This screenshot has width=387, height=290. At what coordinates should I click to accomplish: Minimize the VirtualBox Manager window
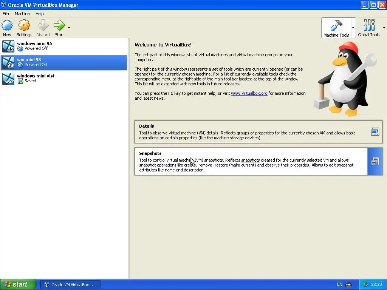(x=365, y=5)
